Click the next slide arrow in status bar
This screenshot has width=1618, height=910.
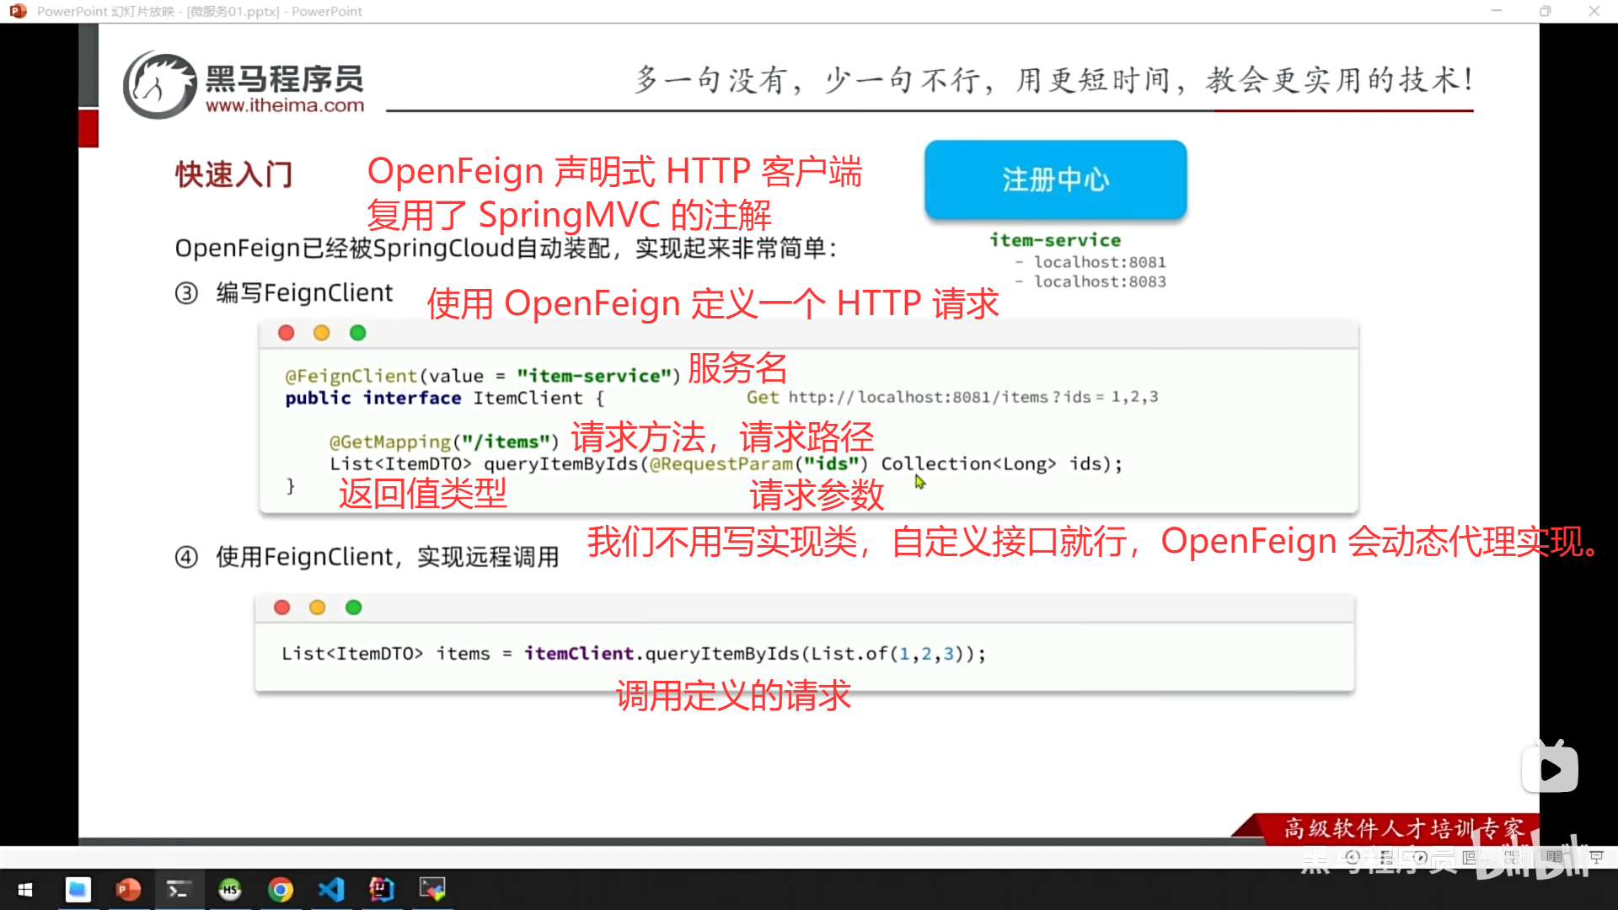pyautogui.click(x=1421, y=857)
